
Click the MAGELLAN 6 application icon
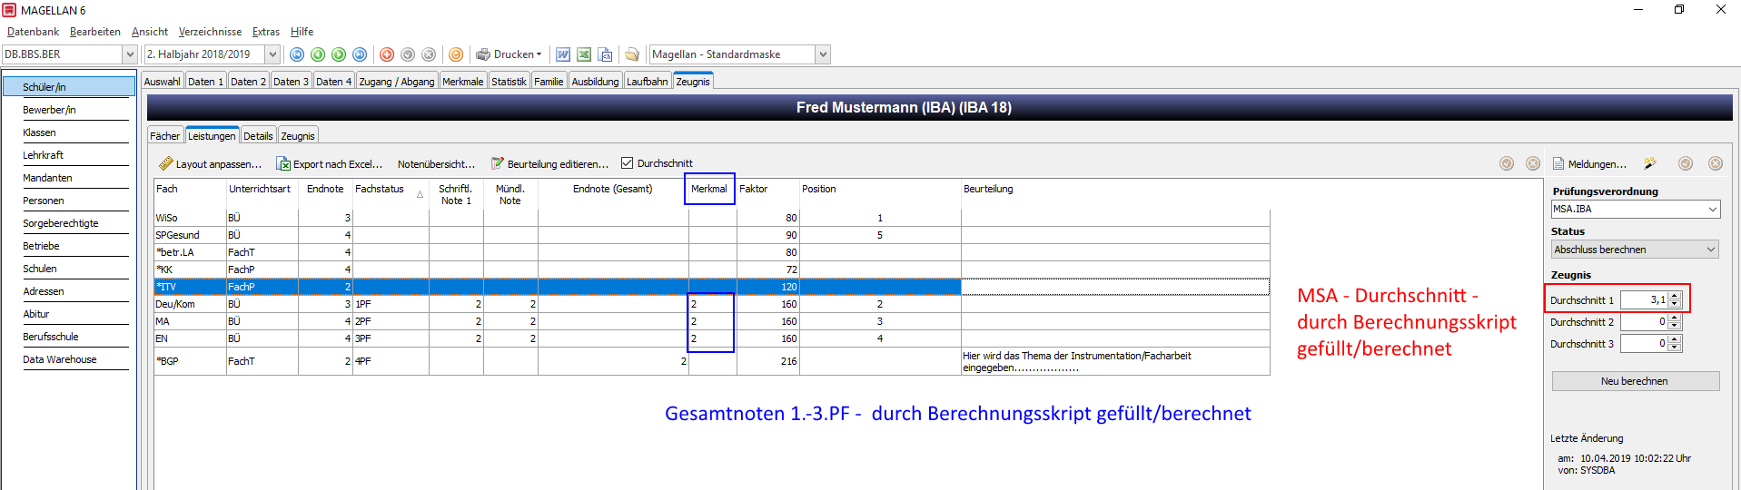coord(9,10)
